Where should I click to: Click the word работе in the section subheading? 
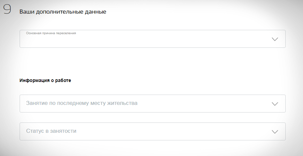[x=63, y=80]
